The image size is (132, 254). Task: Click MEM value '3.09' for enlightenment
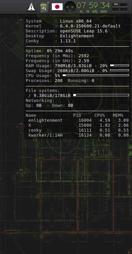[x=123, y=120]
